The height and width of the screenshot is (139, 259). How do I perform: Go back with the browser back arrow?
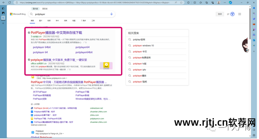(4, 3)
